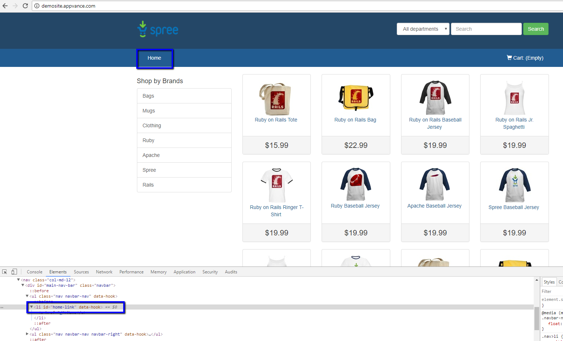Open the Memory tab
The width and height of the screenshot is (563, 341).
159,272
